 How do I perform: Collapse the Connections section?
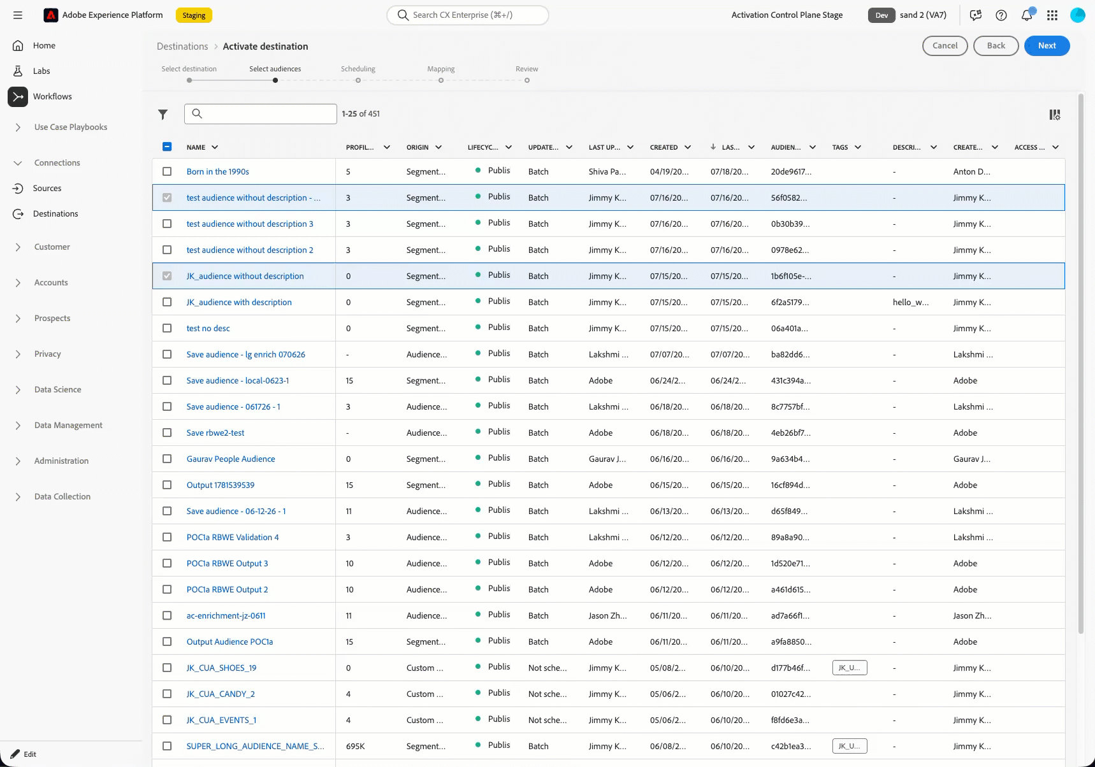pyautogui.click(x=18, y=163)
